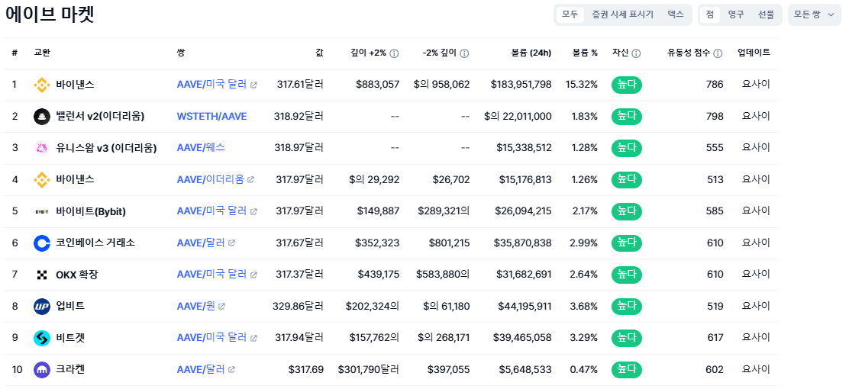
Task: Click the volume percentage 15.32%
Action: 582,85
